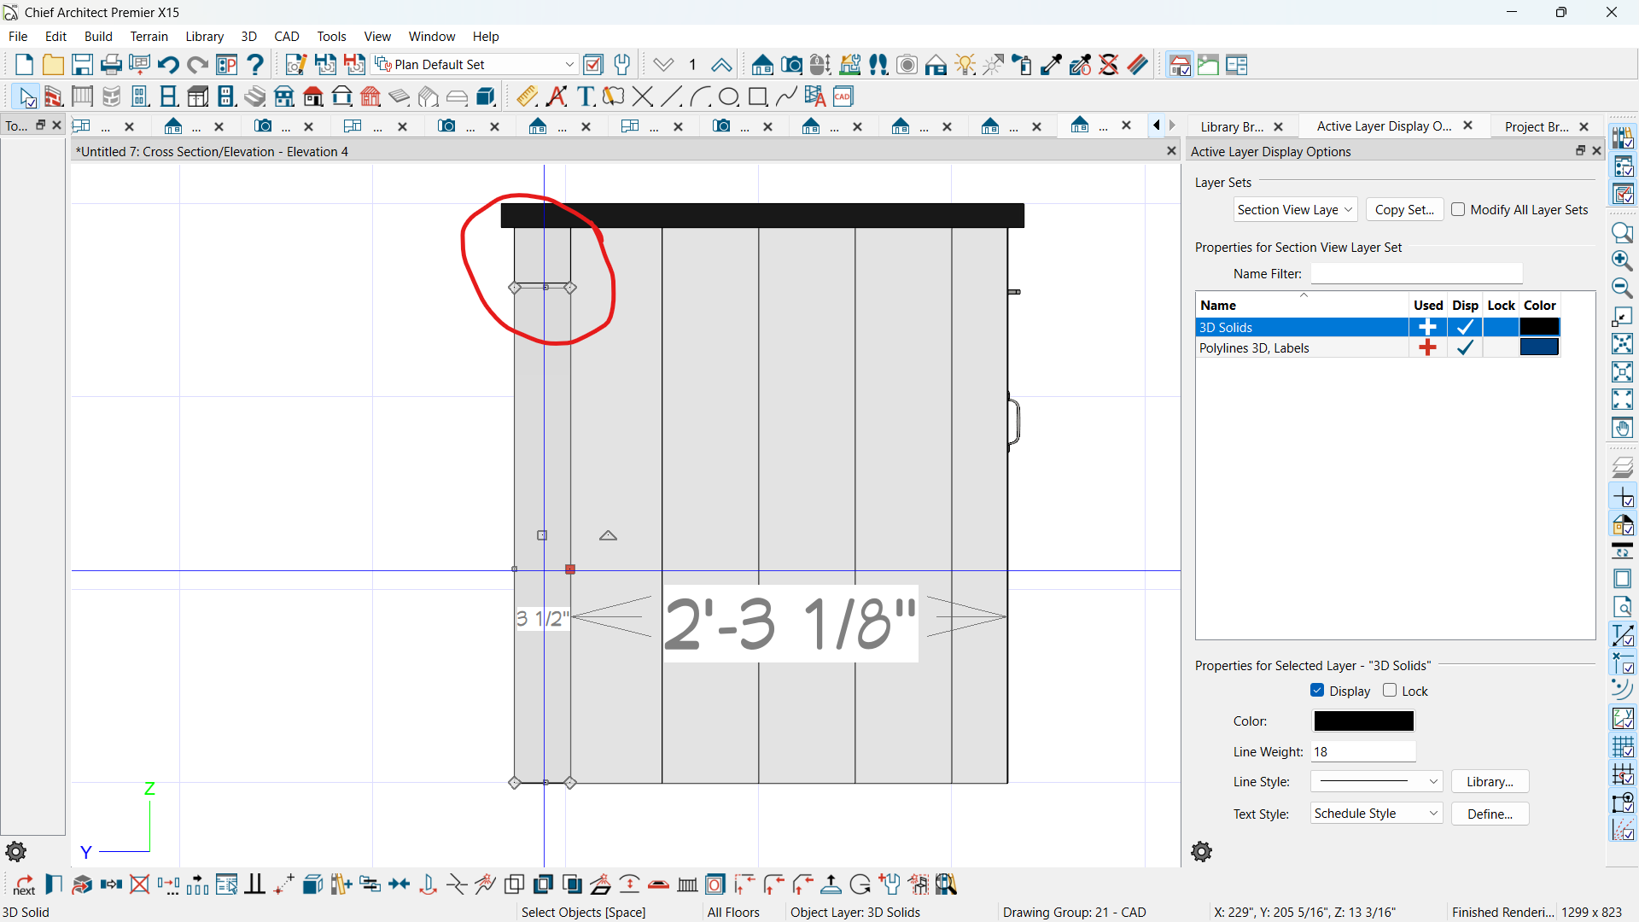Click the Stairs tool icon
The width and height of the screenshot is (1639, 922).
coord(255,96)
